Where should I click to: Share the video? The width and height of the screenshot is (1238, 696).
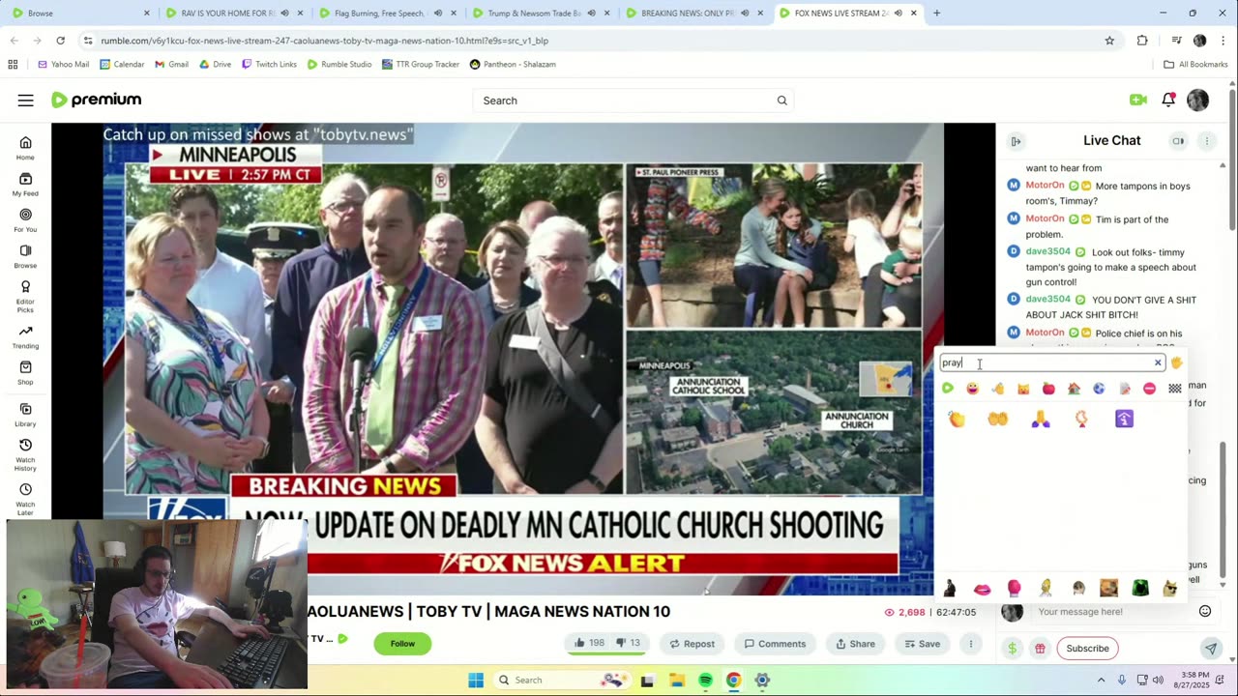[855, 644]
